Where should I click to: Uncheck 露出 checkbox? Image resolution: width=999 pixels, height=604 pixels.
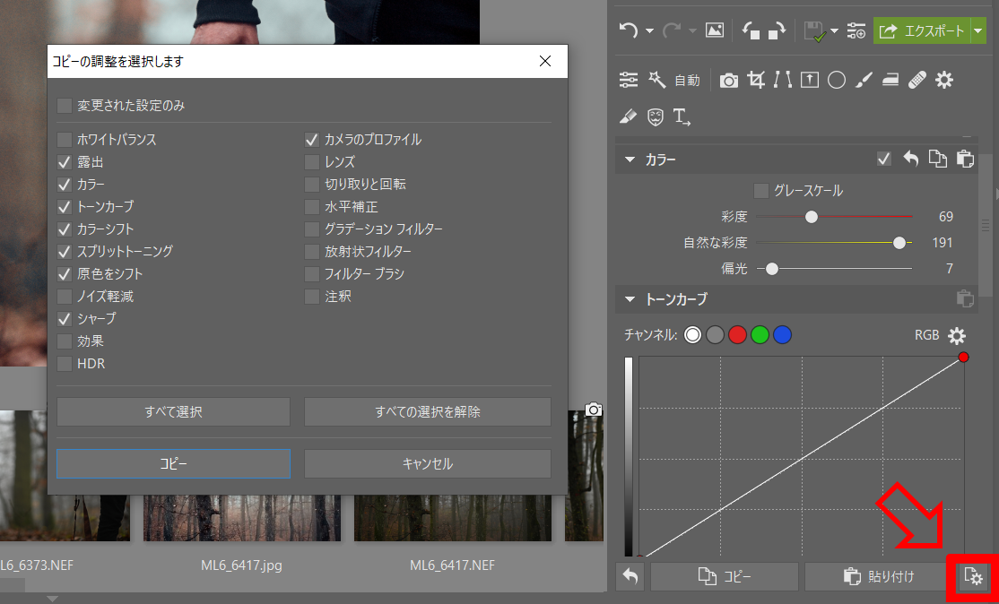[x=65, y=162]
